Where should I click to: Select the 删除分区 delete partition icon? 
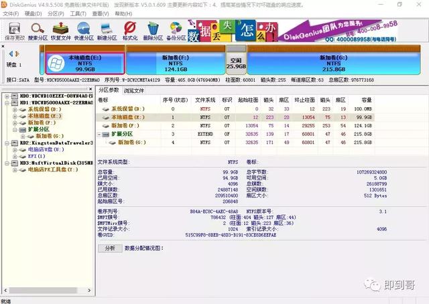153,31
